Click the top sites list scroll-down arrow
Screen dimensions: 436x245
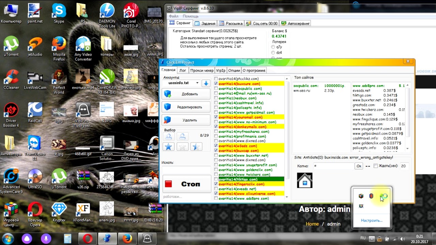pyautogui.click(x=407, y=148)
